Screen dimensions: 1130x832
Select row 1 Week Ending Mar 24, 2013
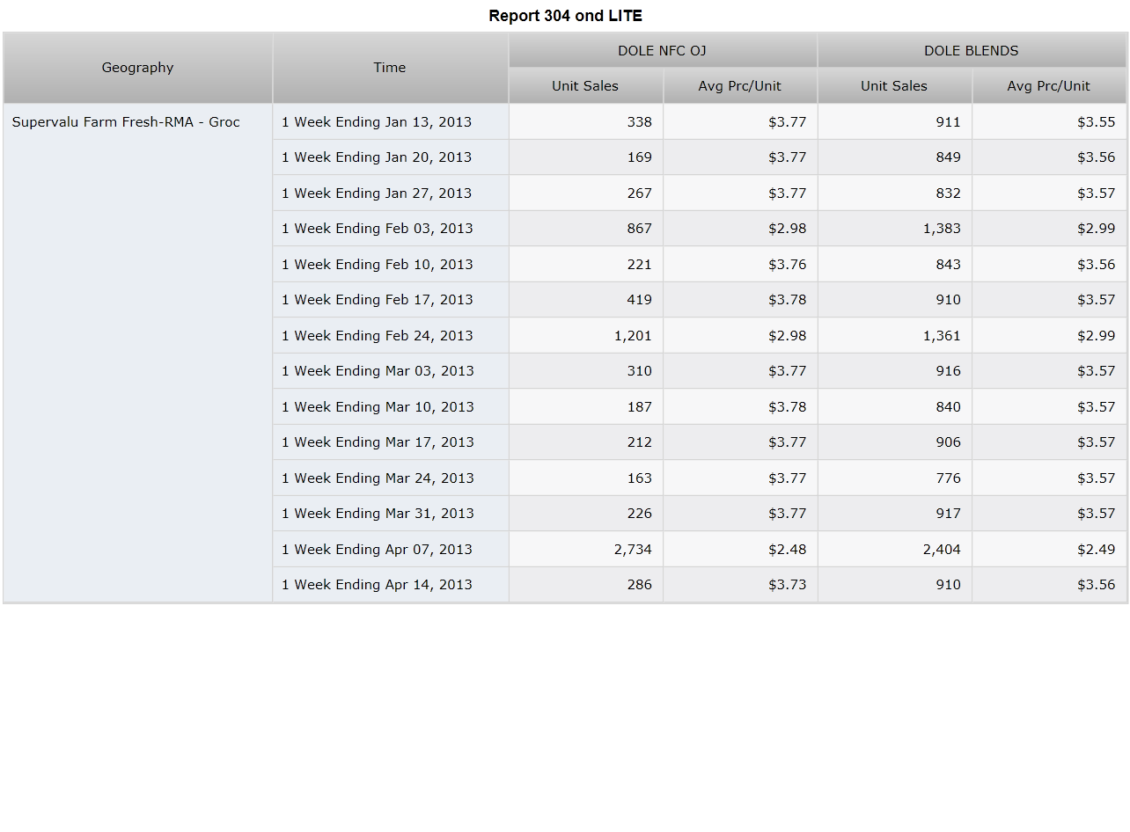(391, 478)
